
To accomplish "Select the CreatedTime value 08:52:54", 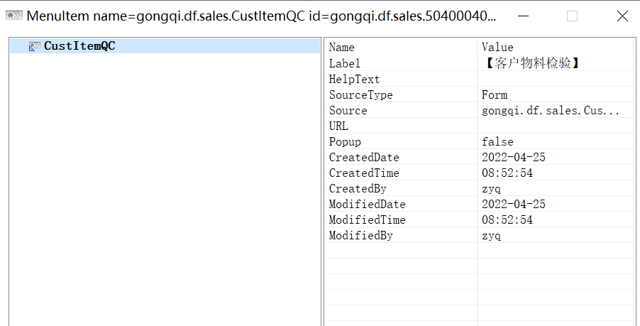I will click(507, 173).
